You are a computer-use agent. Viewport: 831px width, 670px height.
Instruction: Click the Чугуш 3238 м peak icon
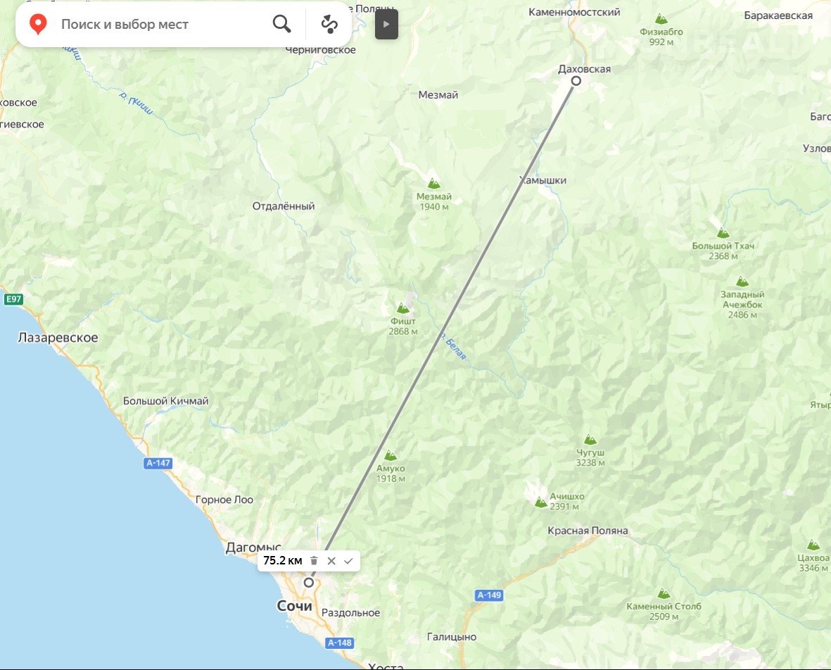click(x=590, y=439)
